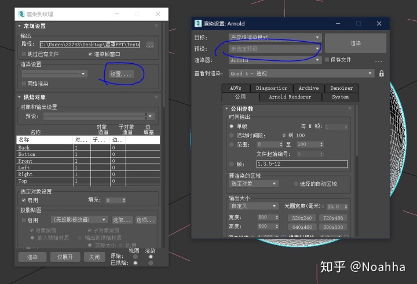417x284 pixels.
Task: Open the 无投影修改器 dropdown
Action: click(79, 220)
